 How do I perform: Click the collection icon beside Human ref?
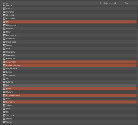[x=4, y=59]
